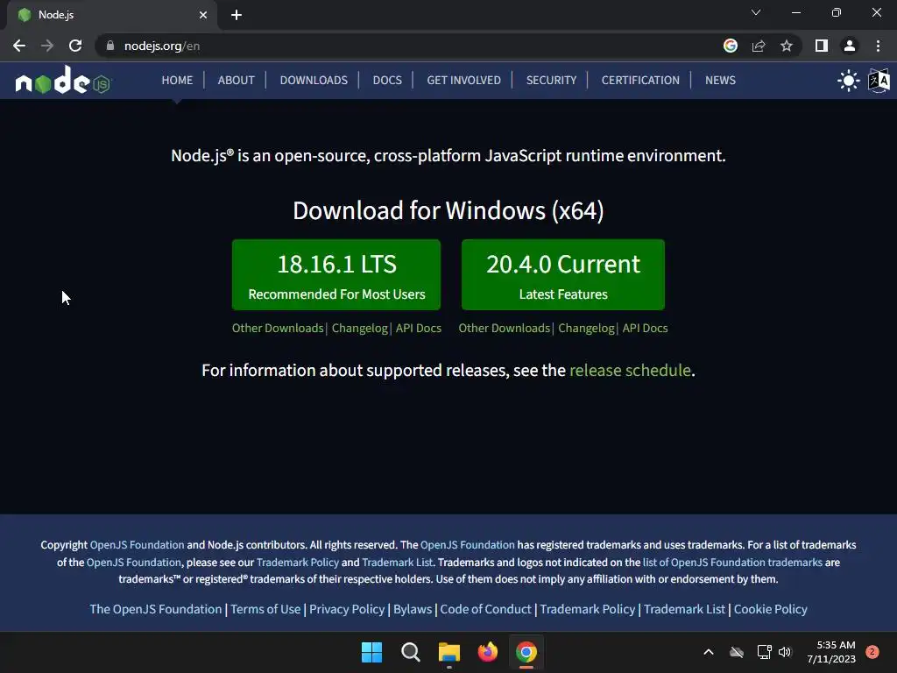The width and height of the screenshot is (897, 673).
Task: Close the Node.js tab
Action: [x=203, y=15]
